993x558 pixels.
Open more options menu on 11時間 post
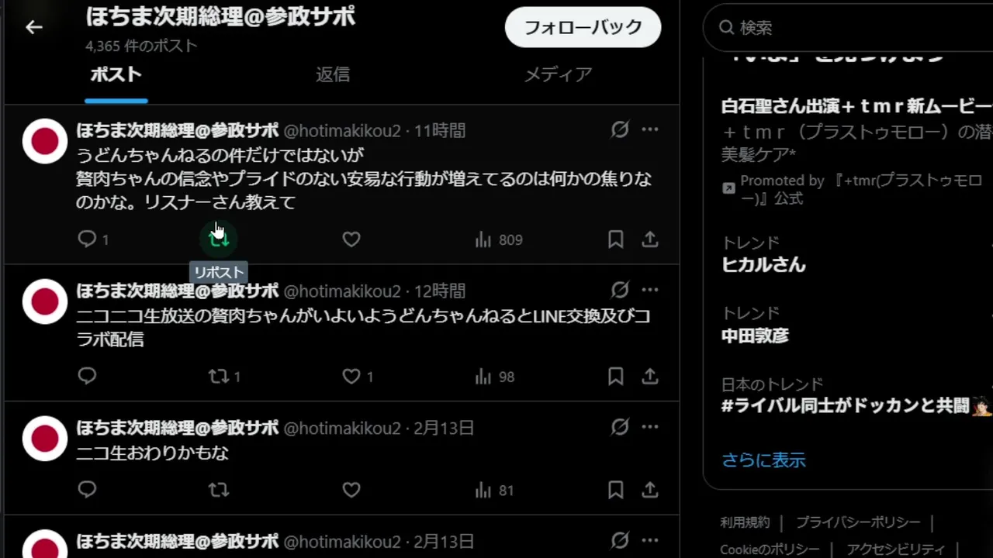point(650,129)
